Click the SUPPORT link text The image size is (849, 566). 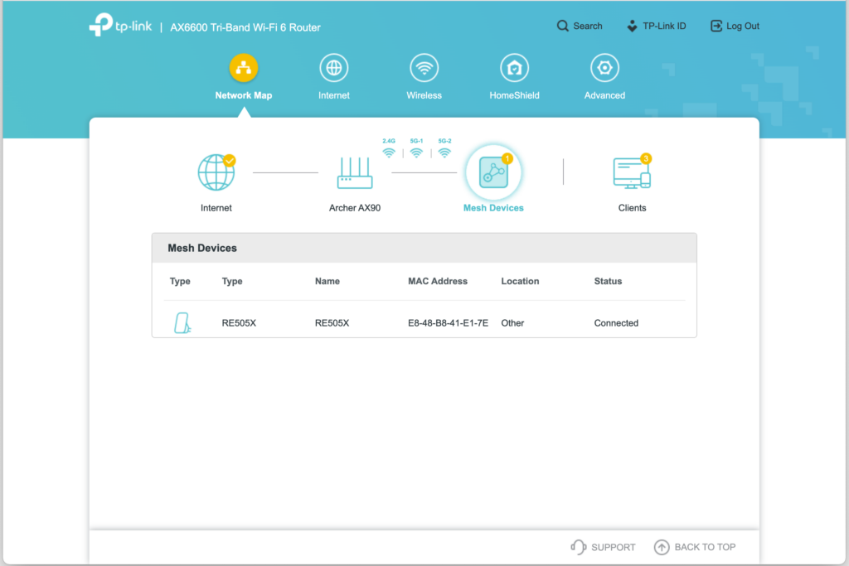(x=613, y=547)
